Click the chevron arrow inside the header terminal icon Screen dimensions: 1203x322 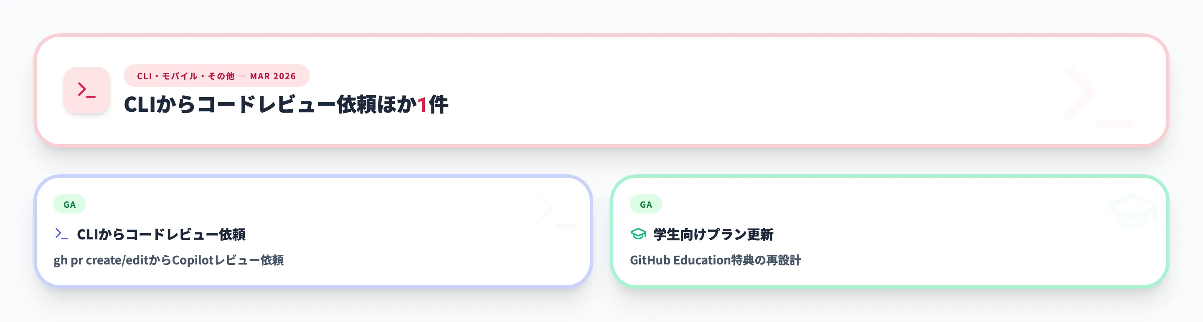[82, 90]
